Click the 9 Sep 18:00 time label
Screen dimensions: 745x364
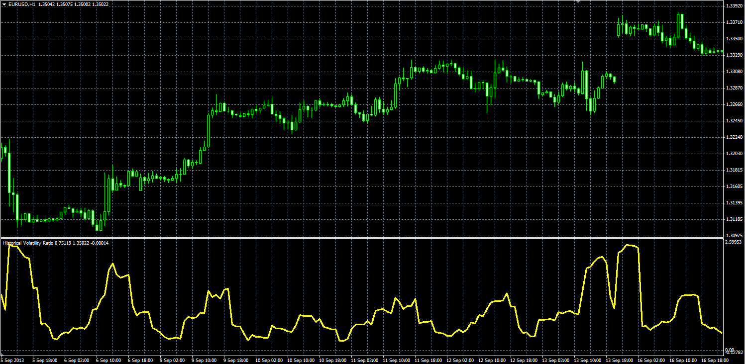pos(236,360)
